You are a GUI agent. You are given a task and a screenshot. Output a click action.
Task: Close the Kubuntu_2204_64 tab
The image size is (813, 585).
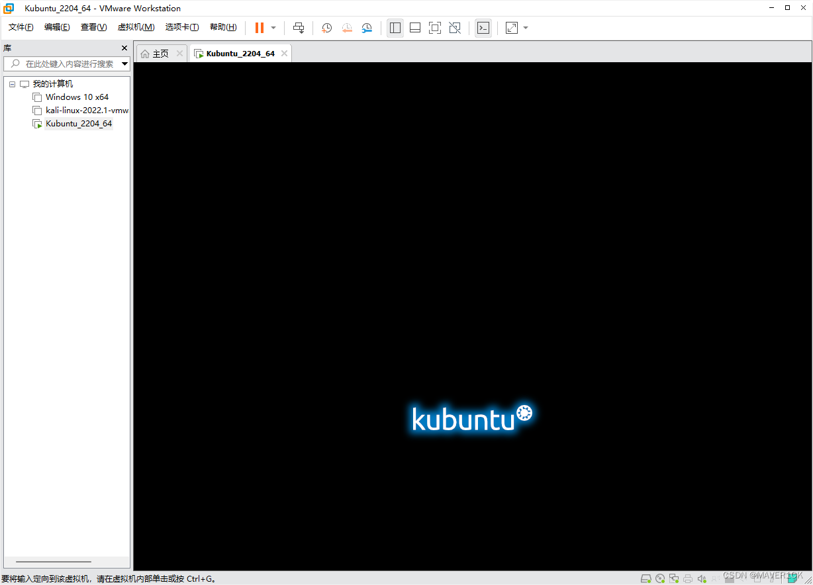click(284, 54)
